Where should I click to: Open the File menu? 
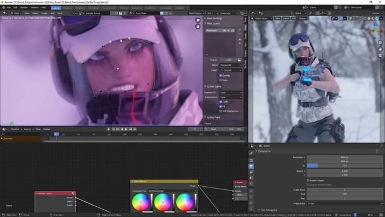pos(9,8)
